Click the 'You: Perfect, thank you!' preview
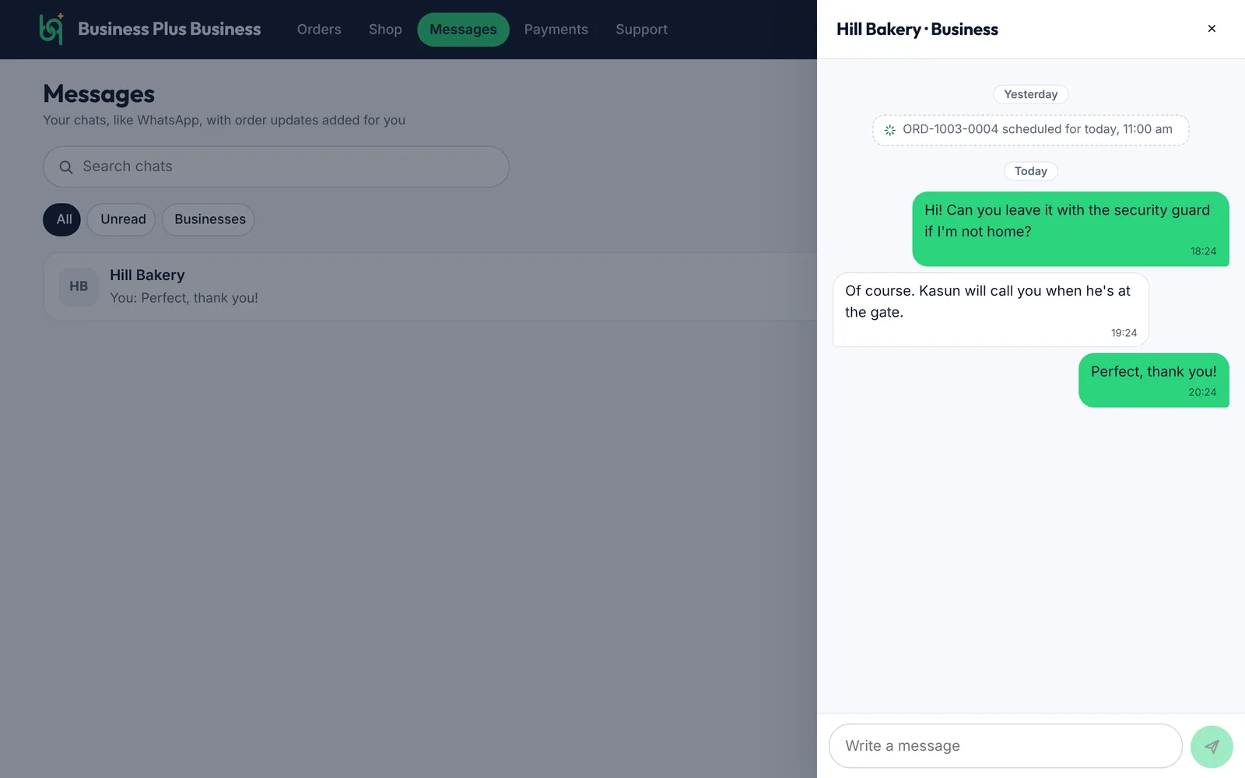The image size is (1245, 778). tap(184, 298)
